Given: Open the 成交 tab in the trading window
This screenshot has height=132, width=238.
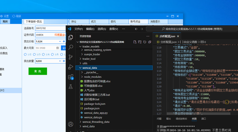Looking at the screenshot, I should pyautogui.click(x=99, y=21).
